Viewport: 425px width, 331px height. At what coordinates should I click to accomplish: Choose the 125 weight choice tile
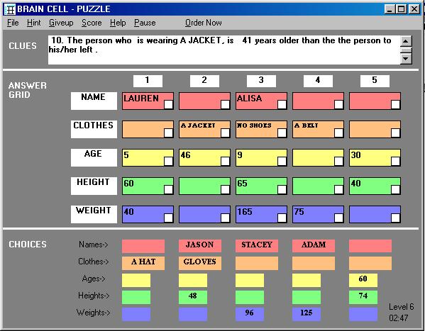[x=307, y=314]
